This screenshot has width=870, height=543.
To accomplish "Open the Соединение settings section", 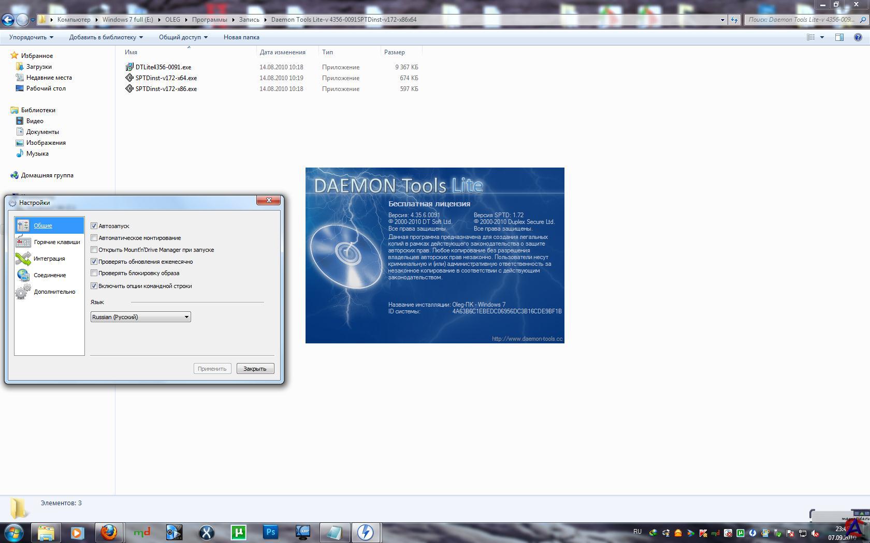I will pyautogui.click(x=49, y=275).
